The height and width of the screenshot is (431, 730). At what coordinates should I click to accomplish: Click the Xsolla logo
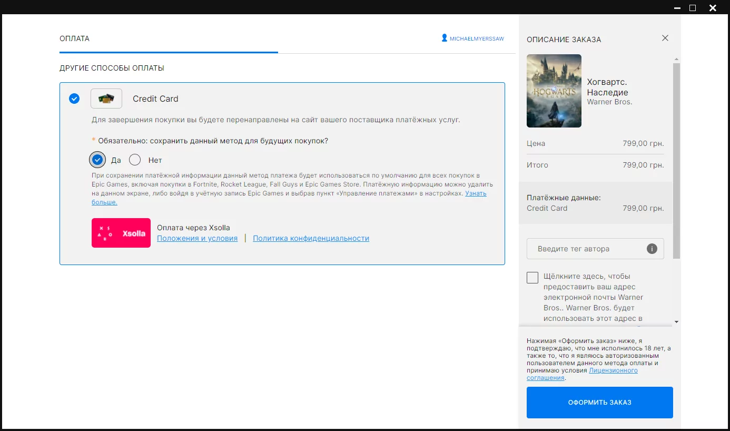point(121,233)
